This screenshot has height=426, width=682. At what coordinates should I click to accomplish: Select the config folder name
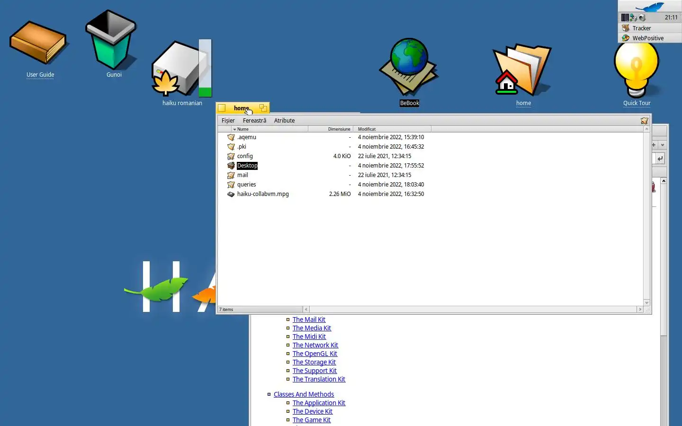click(245, 156)
